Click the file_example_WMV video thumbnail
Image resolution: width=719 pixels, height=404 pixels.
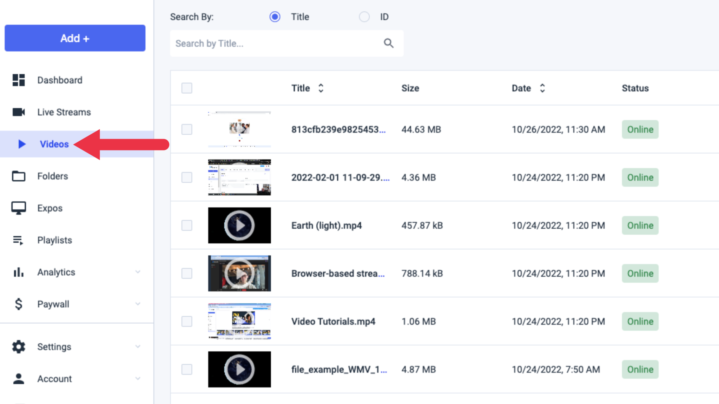click(239, 369)
